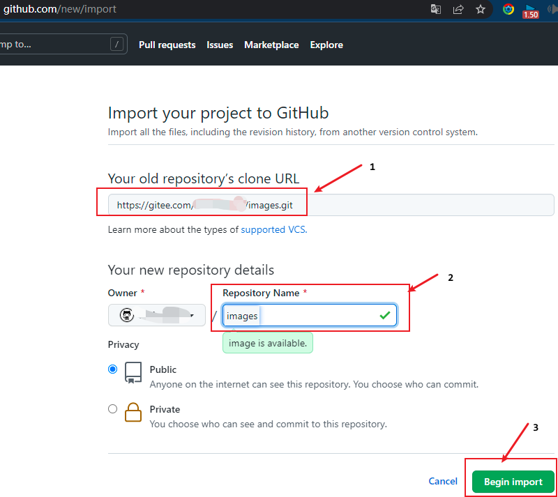The image size is (558, 497).
Task: Click the 'Your new repository details' heading
Action: tap(190, 270)
